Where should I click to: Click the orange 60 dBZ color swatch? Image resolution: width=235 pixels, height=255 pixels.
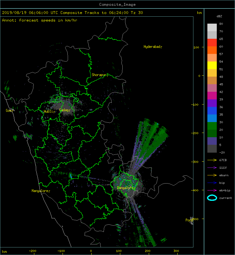click(x=212, y=50)
